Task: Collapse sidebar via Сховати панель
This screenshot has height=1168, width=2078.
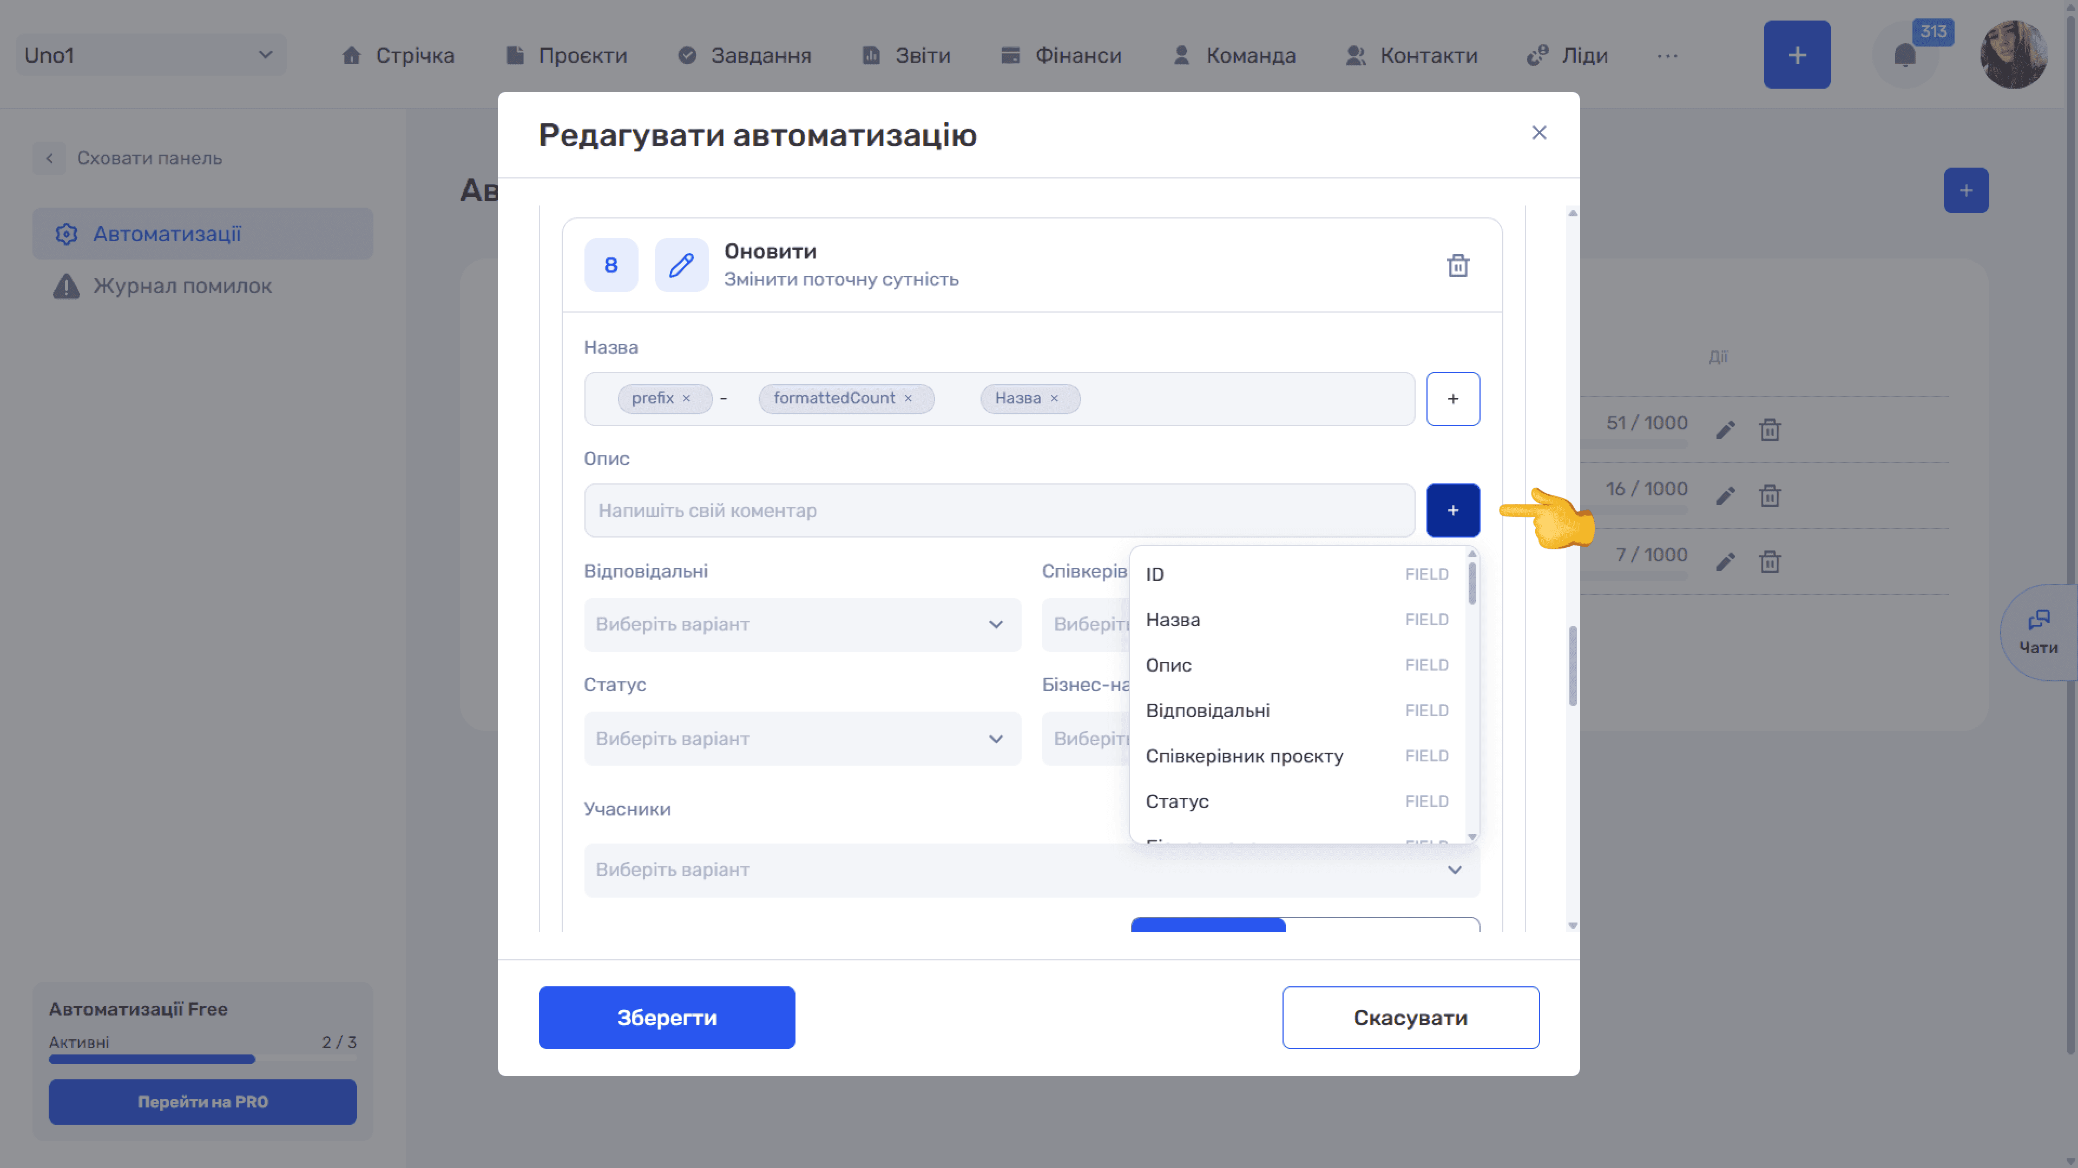Action: 128,158
